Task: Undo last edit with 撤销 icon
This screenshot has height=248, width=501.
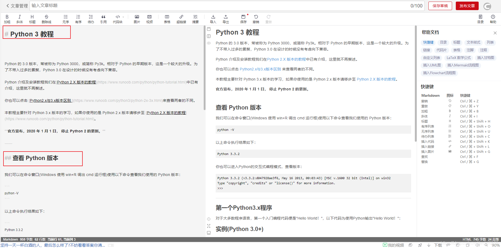Action: click(256, 19)
